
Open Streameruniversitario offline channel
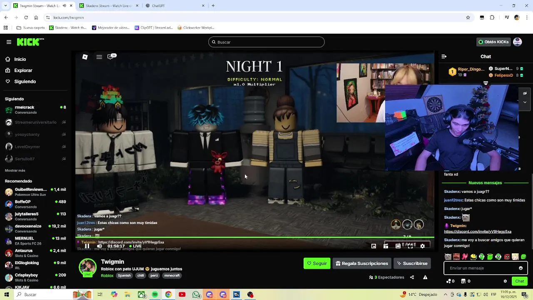(x=35, y=122)
